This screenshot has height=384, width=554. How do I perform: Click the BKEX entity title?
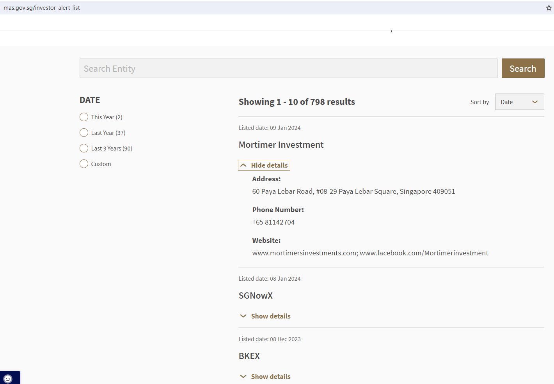pyautogui.click(x=249, y=356)
